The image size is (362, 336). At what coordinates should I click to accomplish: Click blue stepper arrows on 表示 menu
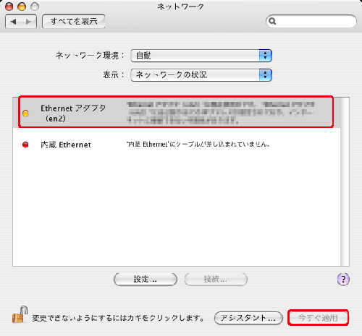pyautogui.click(x=266, y=75)
